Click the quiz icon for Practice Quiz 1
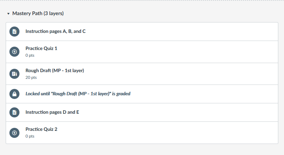 pos(14,52)
